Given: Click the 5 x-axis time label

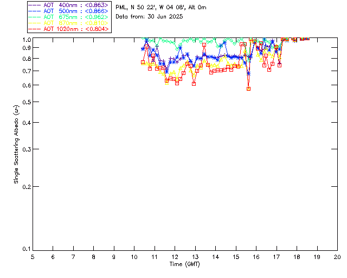Looking at the screenshot, I should 33,257.
